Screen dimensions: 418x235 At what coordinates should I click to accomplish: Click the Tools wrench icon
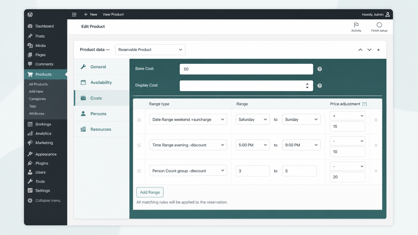(30, 181)
